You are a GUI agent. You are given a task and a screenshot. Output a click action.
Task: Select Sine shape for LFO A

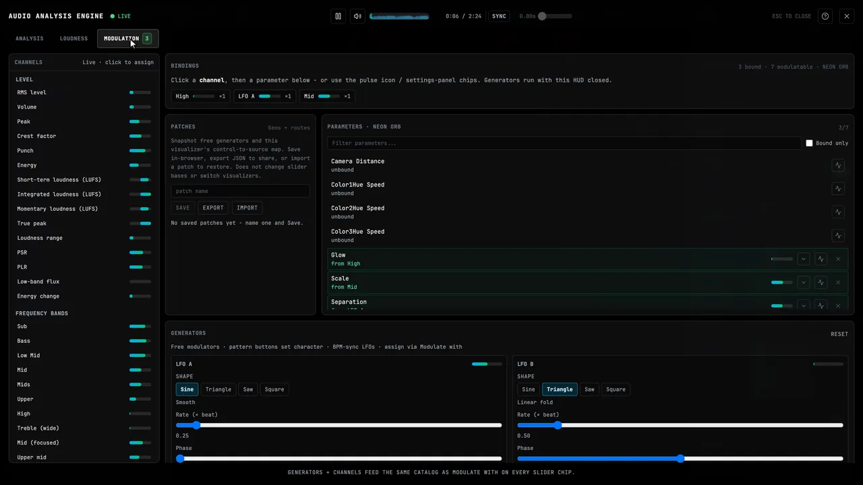click(187, 389)
